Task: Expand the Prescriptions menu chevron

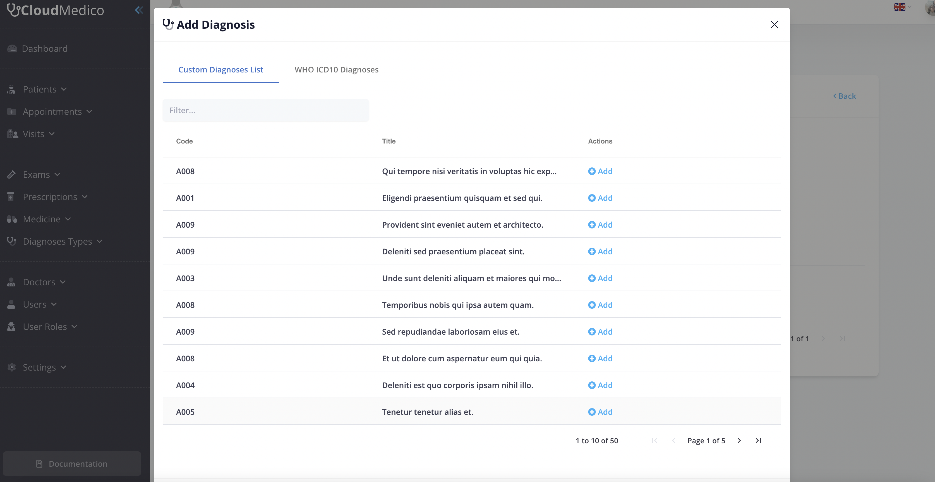Action: tap(85, 197)
